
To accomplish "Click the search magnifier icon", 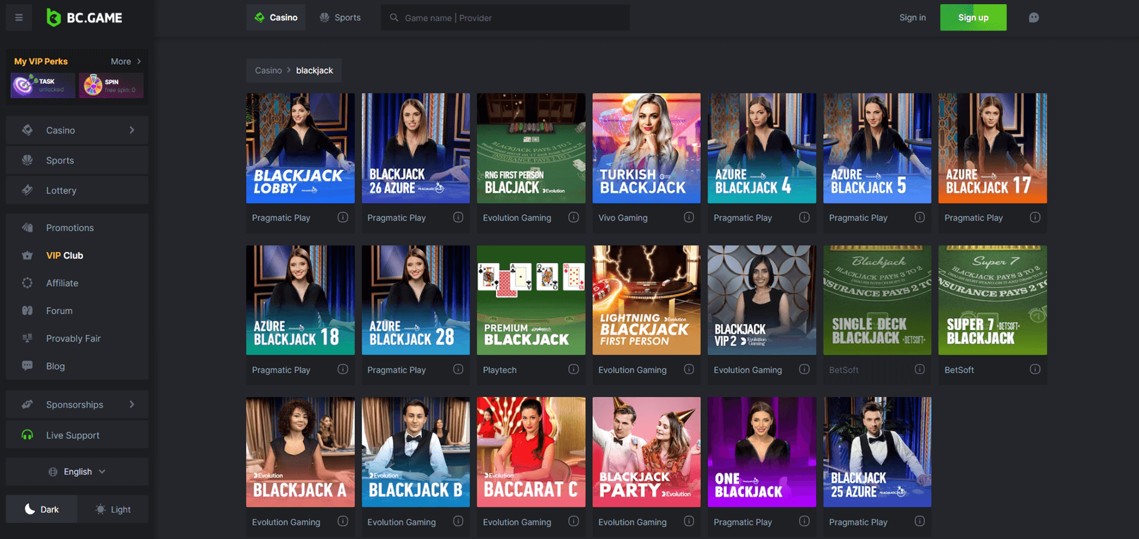I will click(394, 18).
